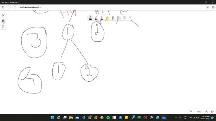Close the pen toolbar
The height and width of the screenshot is (121, 216).
130,17
